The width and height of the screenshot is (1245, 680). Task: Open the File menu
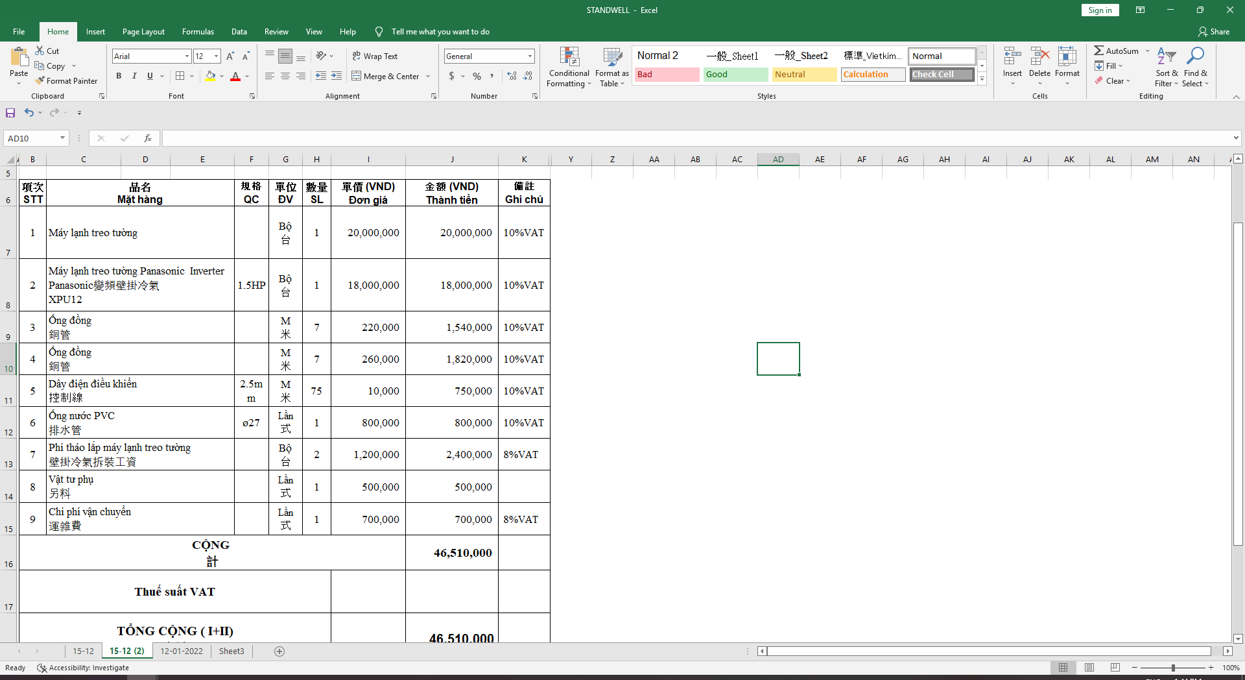point(19,32)
